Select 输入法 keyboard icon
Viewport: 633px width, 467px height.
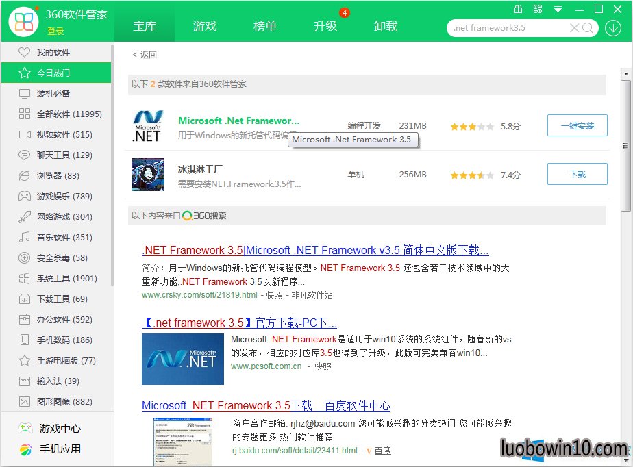click(x=25, y=381)
